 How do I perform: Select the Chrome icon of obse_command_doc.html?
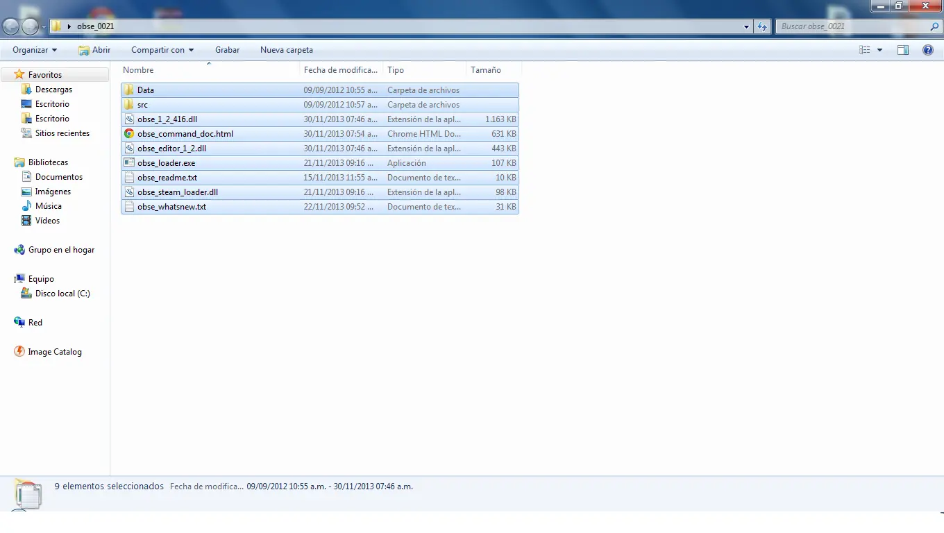tap(129, 134)
